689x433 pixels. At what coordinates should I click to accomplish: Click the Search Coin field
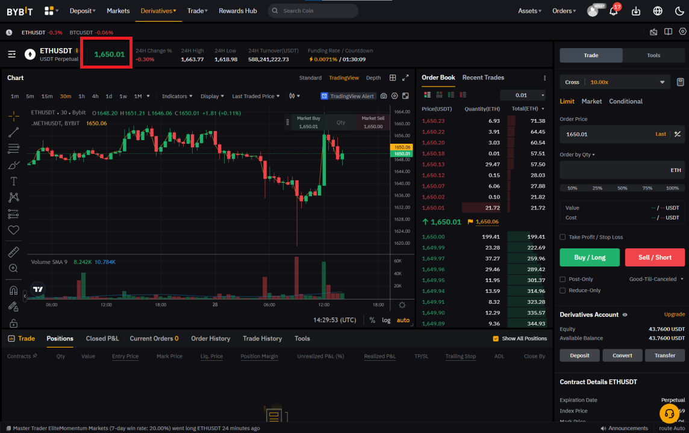coord(313,11)
